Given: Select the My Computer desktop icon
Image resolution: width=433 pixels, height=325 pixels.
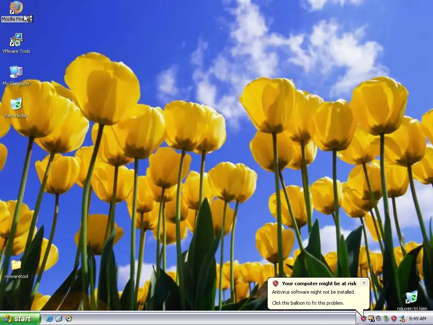Looking at the screenshot, I should (x=16, y=76).
